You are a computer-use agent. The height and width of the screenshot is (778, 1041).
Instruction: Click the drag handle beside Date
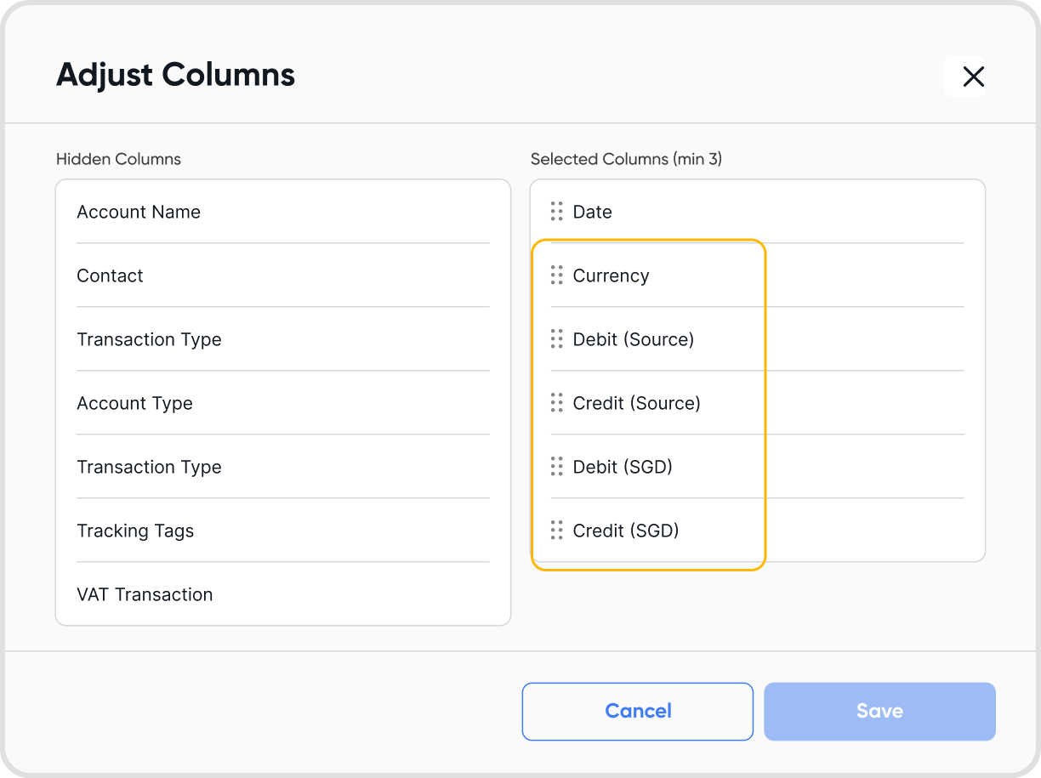tap(557, 212)
